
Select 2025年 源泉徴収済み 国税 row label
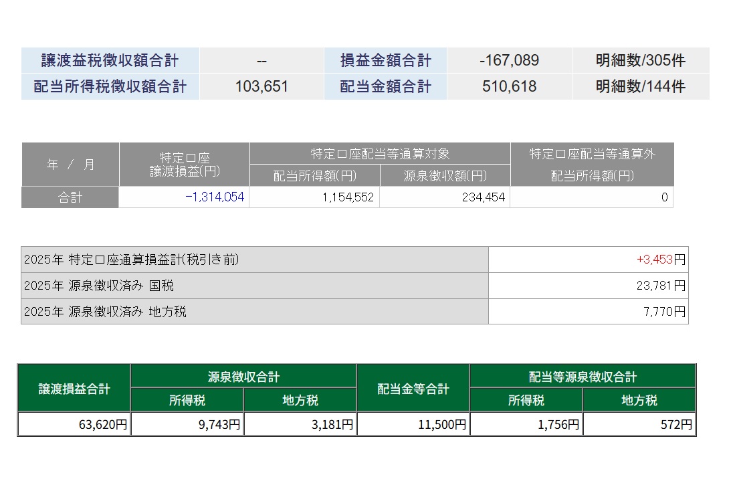255,286
